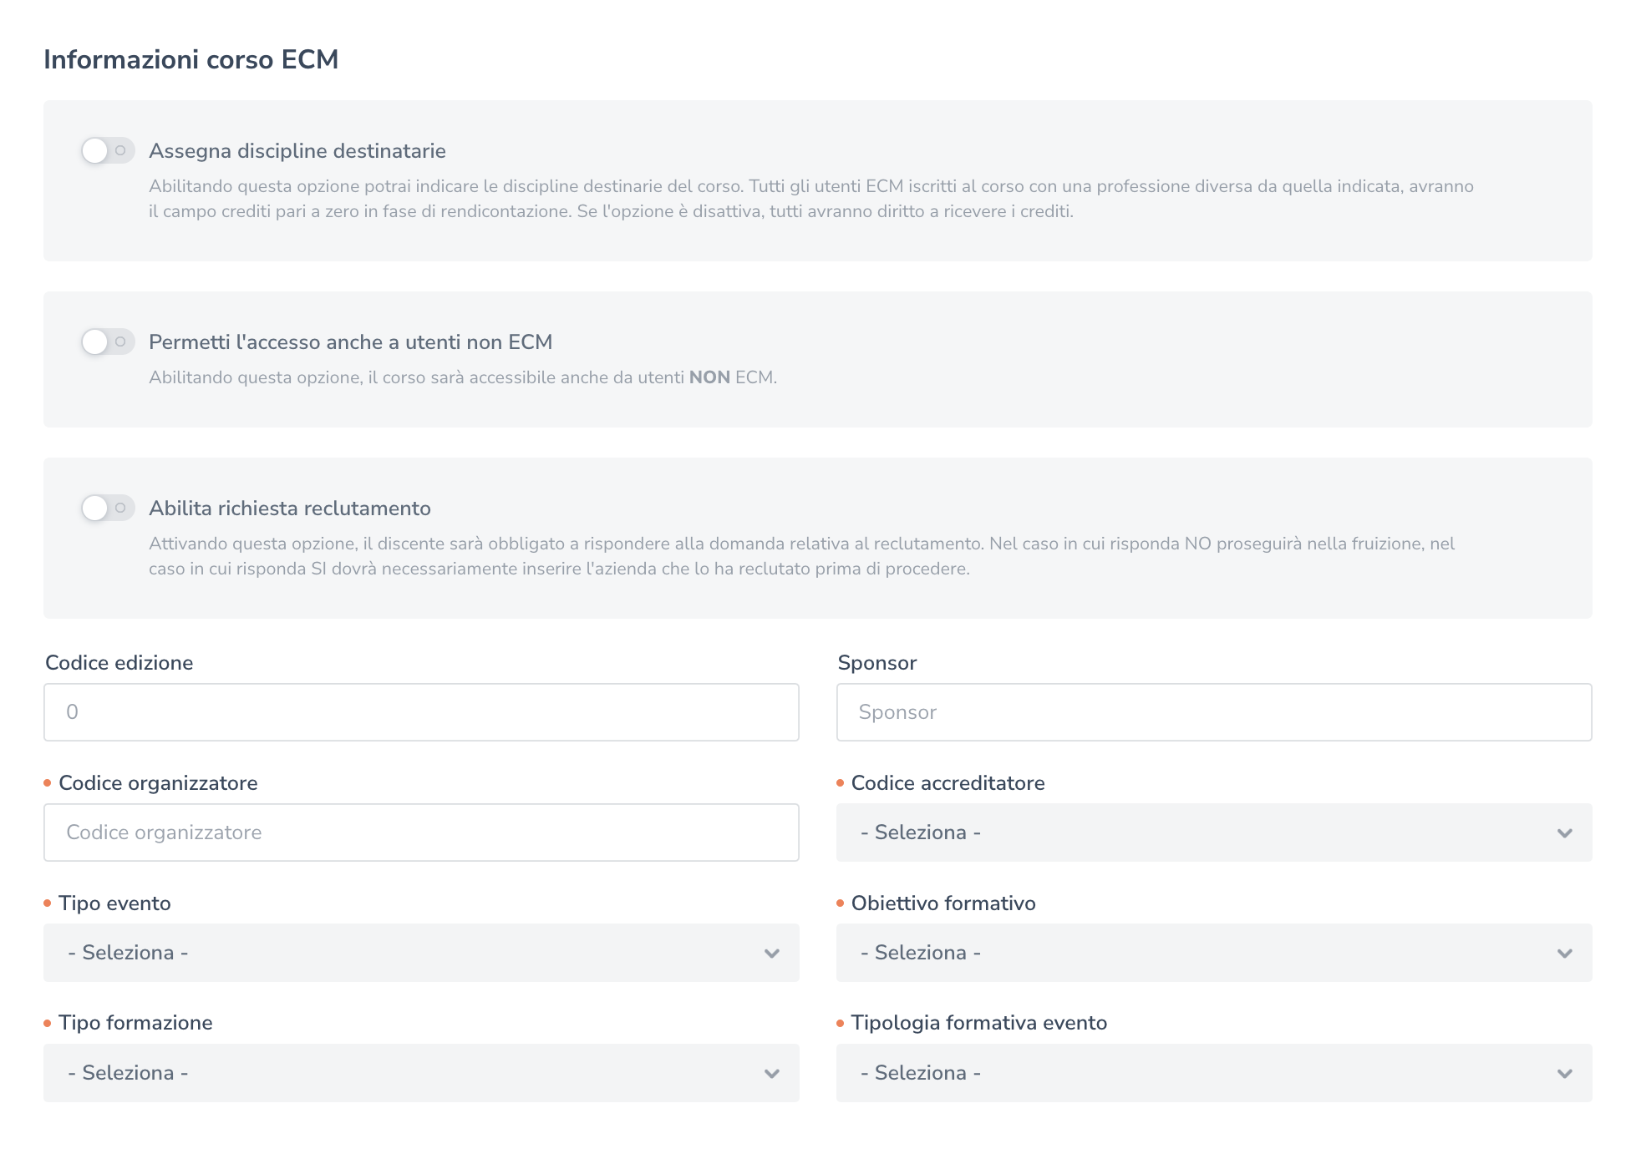Click the 'Assegna discipline destinatarie' label text
1636x1169 pixels.
[297, 151]
